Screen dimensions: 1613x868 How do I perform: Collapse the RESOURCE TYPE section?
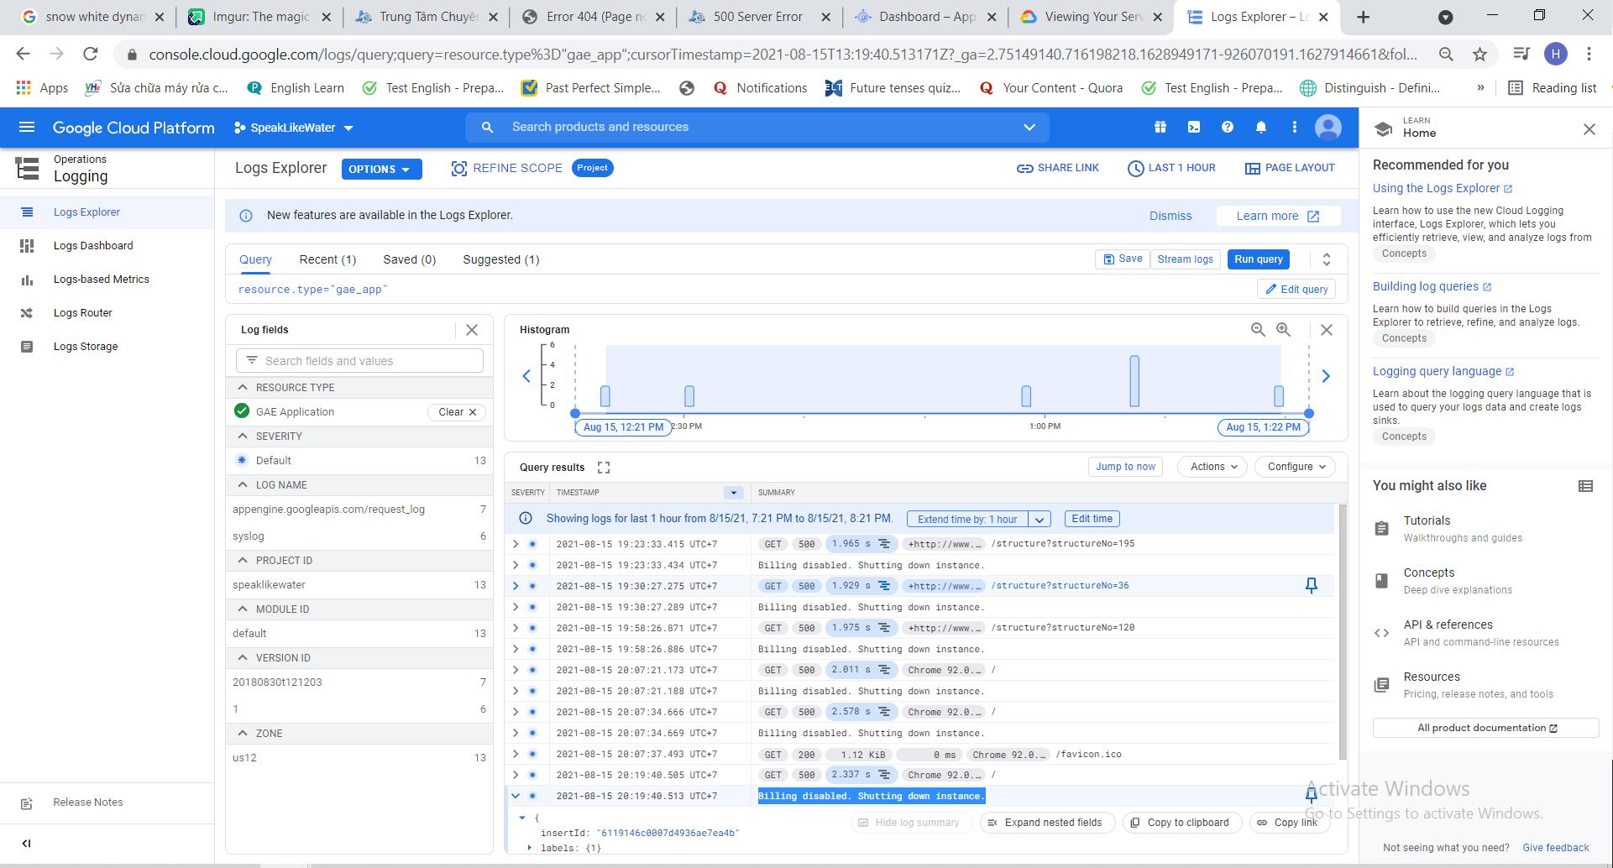pos(243,387)
